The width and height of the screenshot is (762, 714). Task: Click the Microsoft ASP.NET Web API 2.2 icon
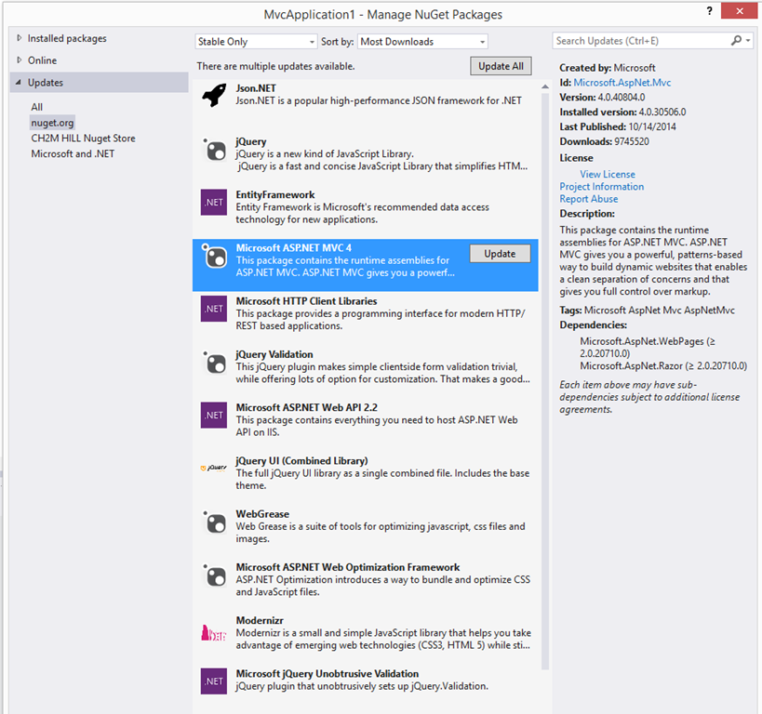click(x=214, y=415)
